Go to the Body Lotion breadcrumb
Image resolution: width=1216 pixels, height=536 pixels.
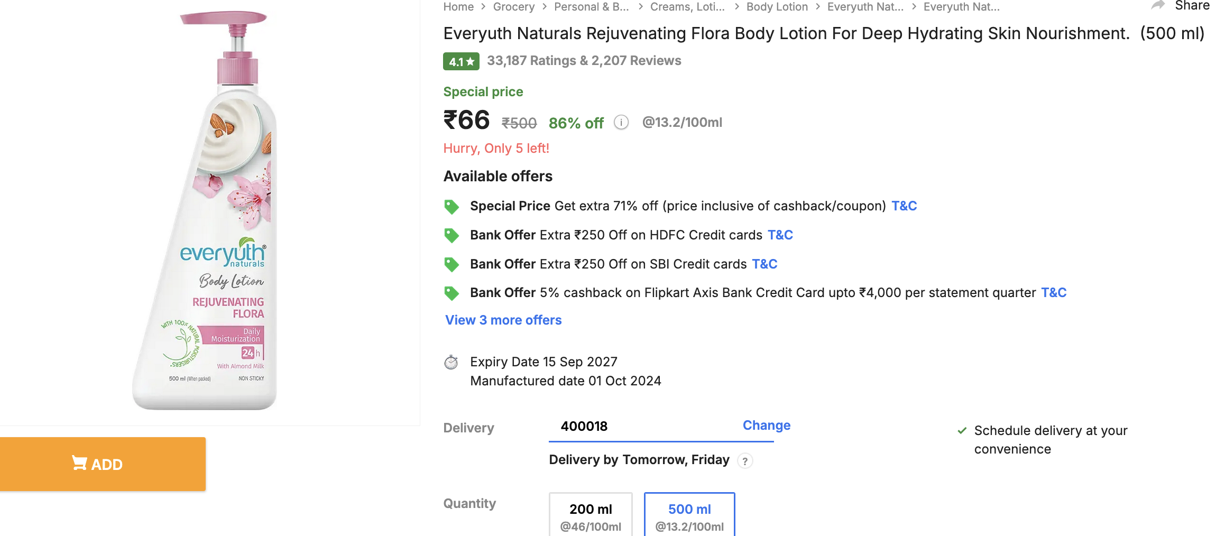[x=777, y=7]
